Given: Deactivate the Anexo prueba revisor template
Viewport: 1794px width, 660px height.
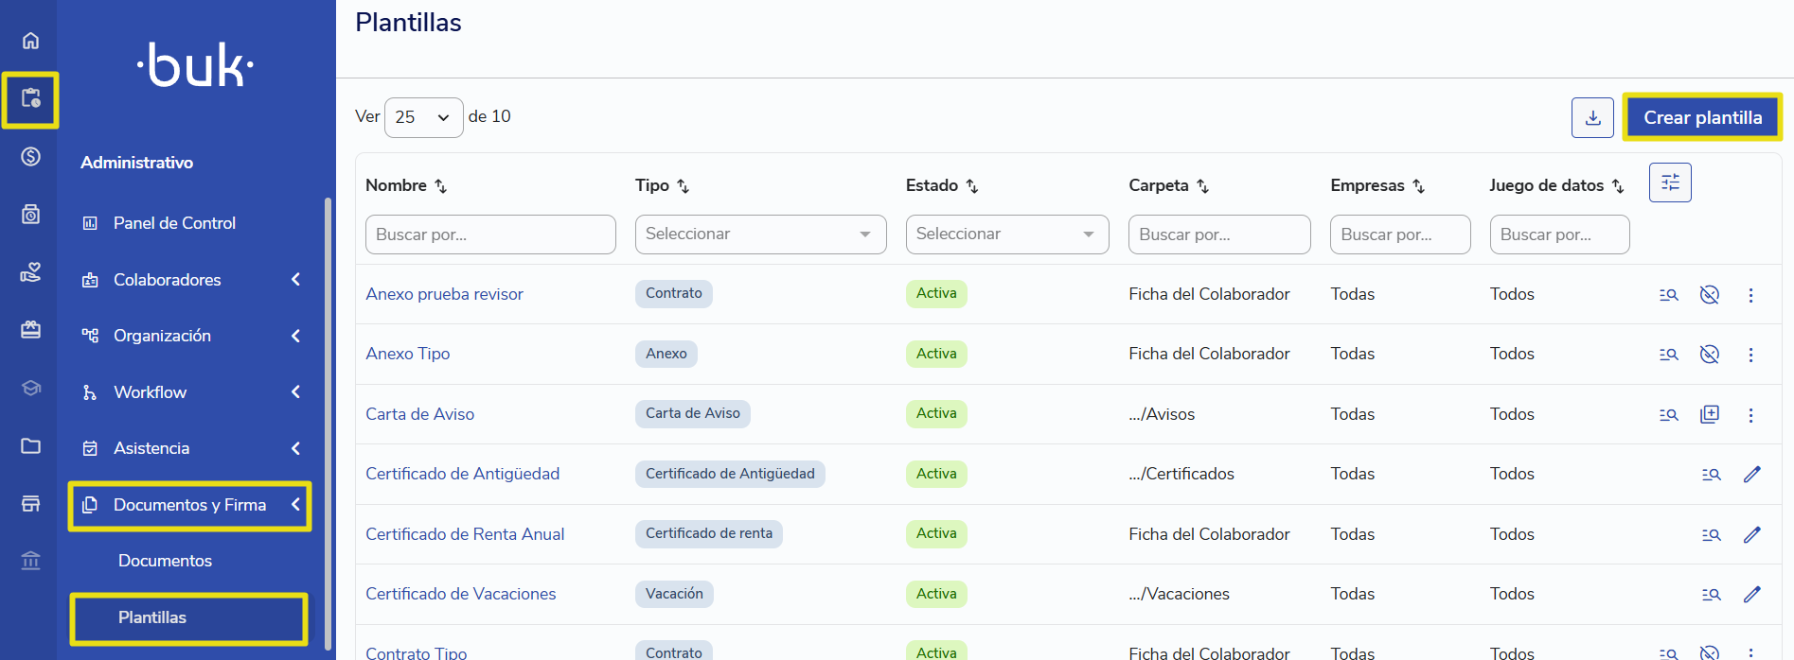Looking at the screenshot, I should (1709, 295).
